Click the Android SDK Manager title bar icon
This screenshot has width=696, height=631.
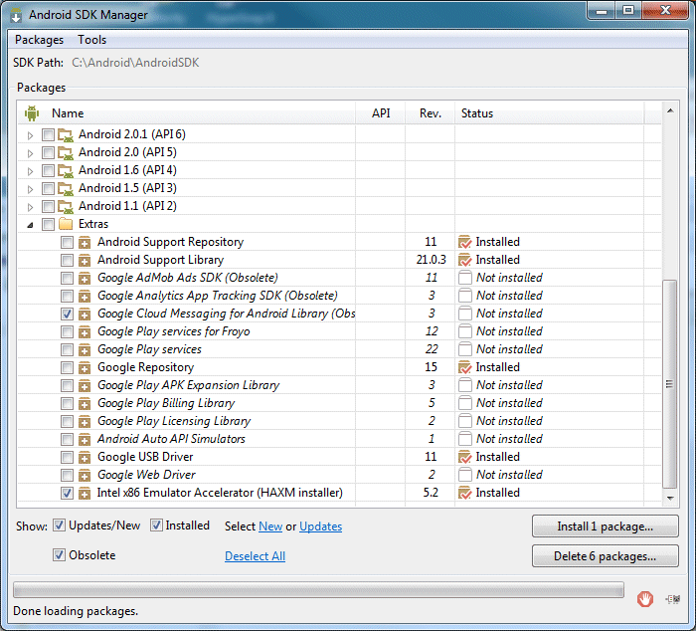point(16,15)
